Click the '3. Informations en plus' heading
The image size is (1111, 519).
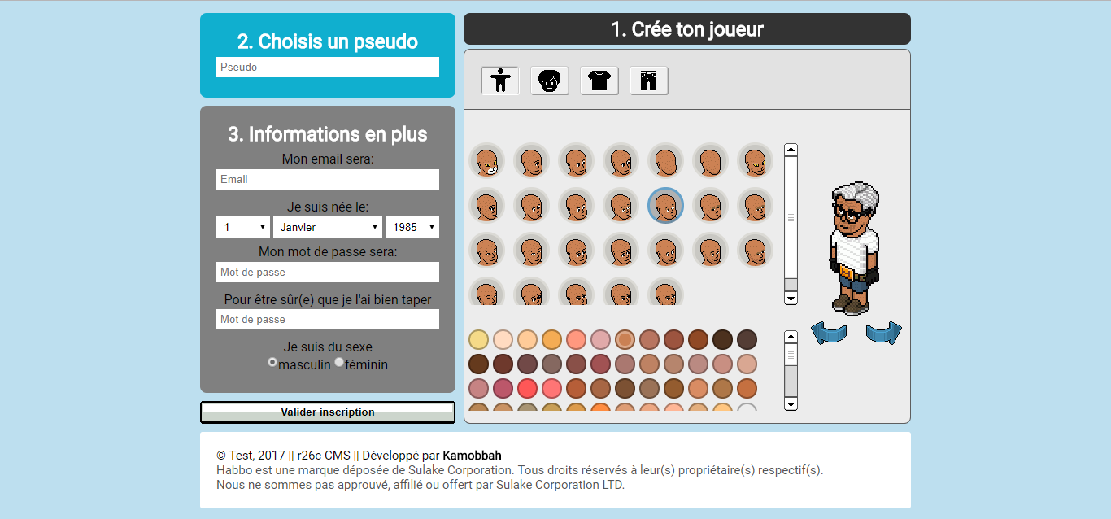(x=328, y=134)
